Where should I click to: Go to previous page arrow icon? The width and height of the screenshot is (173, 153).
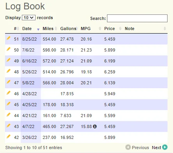pyautogui.click(x=128, y=147)
